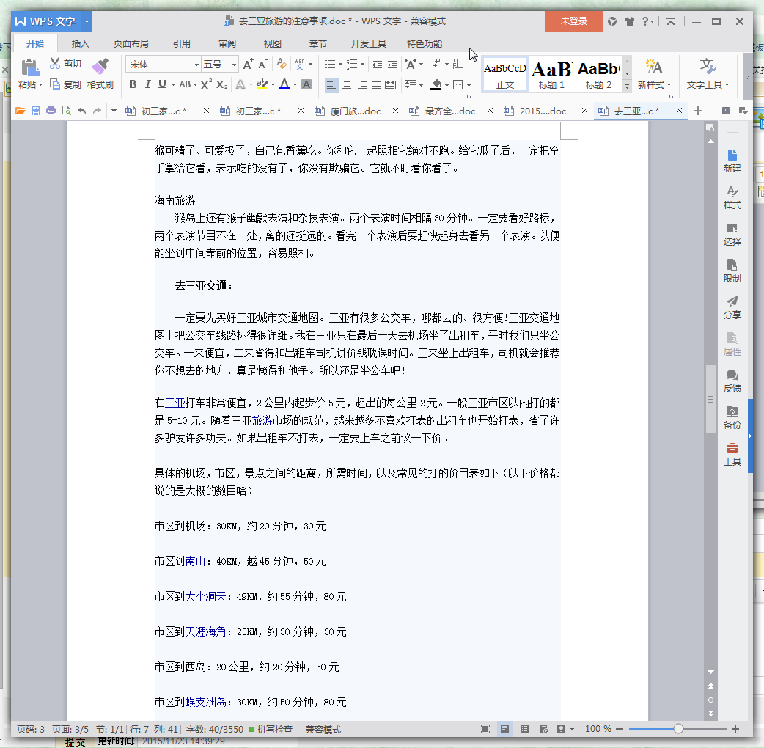Click the Paste clipboard icon
Screen dimensions: 764x748
tap(30, 67)
